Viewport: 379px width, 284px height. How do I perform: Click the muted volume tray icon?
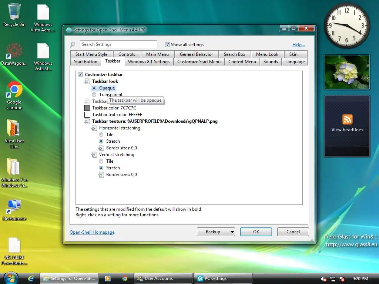(323, 279)
